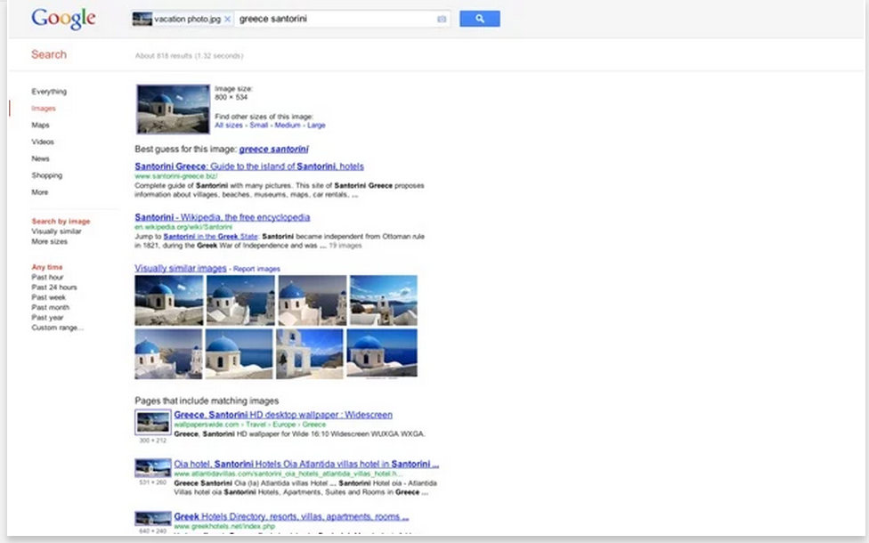Click the uploaded image preview thumbnail

(174, 109)
